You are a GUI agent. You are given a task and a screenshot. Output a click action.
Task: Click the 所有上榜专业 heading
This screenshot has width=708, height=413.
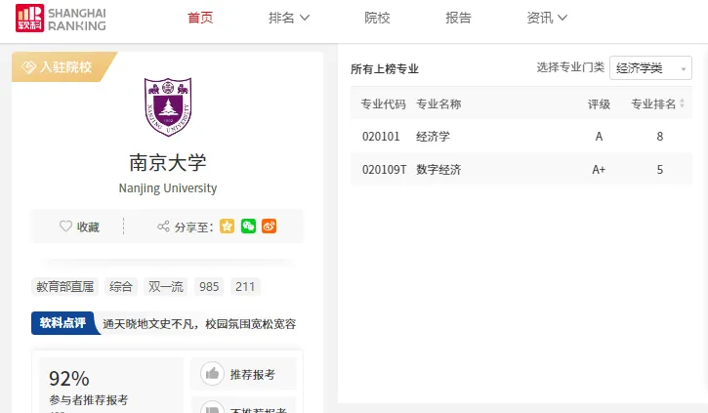[385, 69]
